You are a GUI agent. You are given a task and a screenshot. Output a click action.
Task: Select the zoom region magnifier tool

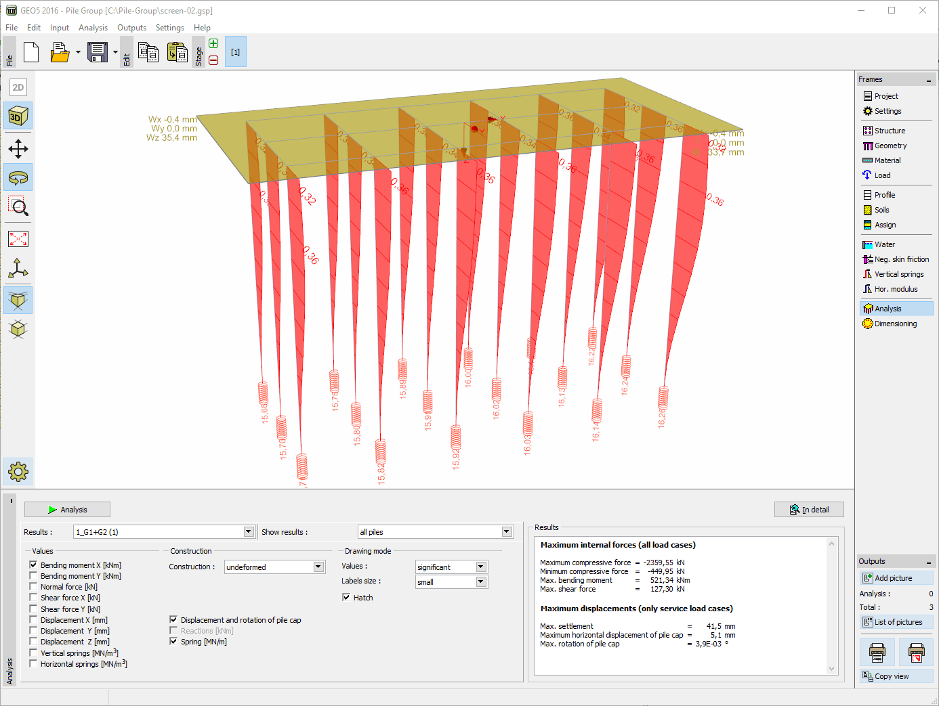pyautogui.click(x=18, y=206)
